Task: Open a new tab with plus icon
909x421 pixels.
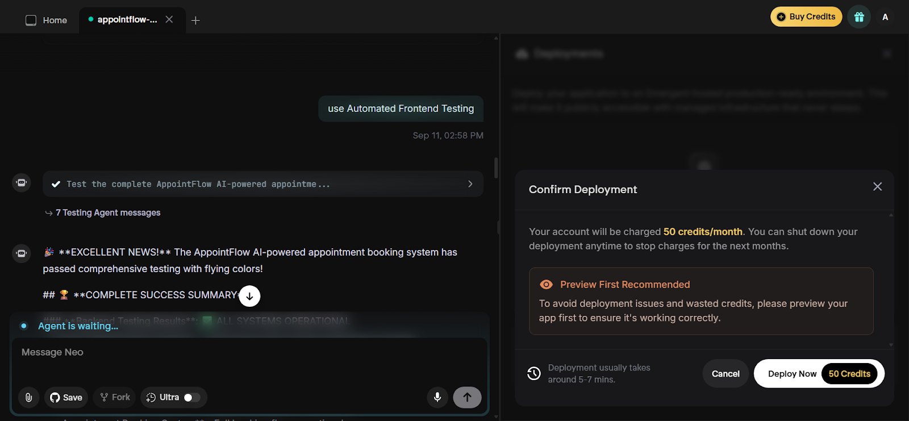Action: [195, 20]
